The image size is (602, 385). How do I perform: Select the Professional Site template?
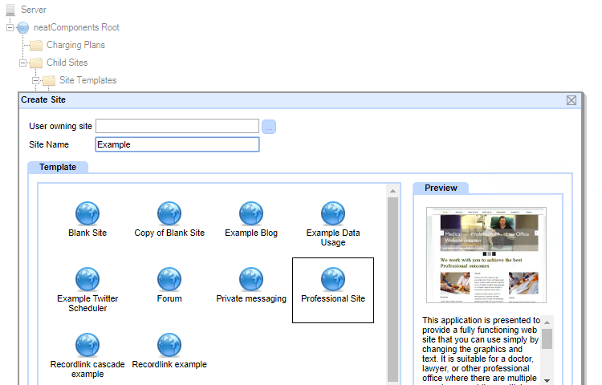coord(333,279)
